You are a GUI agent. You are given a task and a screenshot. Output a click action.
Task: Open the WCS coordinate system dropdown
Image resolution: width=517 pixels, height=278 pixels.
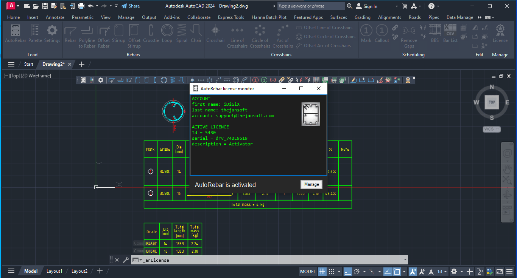pos(492,129)
